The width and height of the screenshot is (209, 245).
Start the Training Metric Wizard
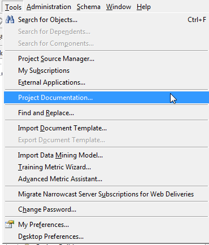pyautogui.click(x=106, y=167)
